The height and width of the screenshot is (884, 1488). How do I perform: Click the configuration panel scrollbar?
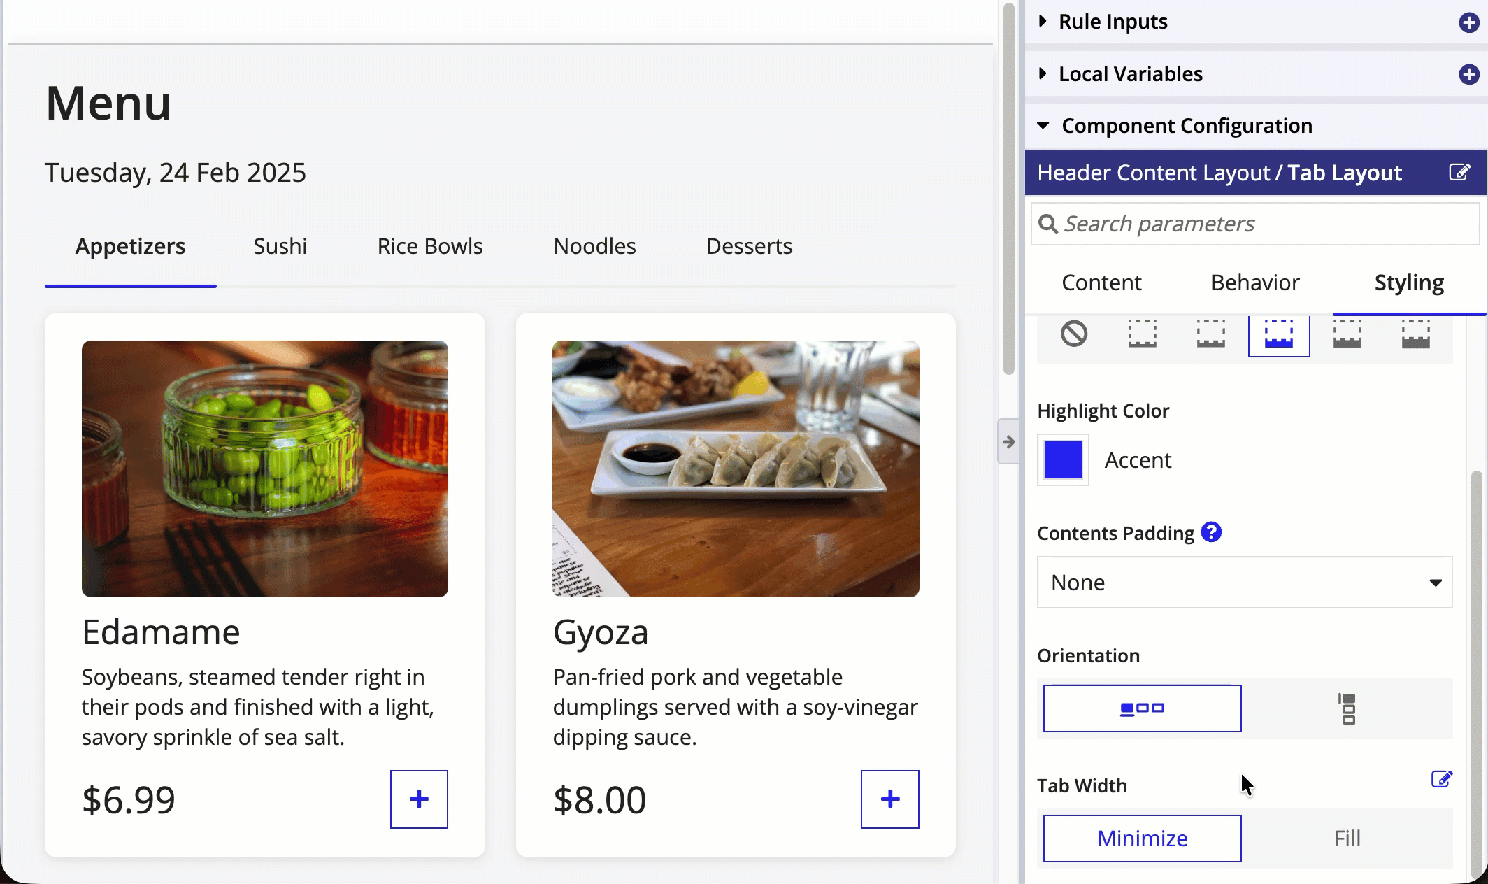click(x=1476, y=675)
